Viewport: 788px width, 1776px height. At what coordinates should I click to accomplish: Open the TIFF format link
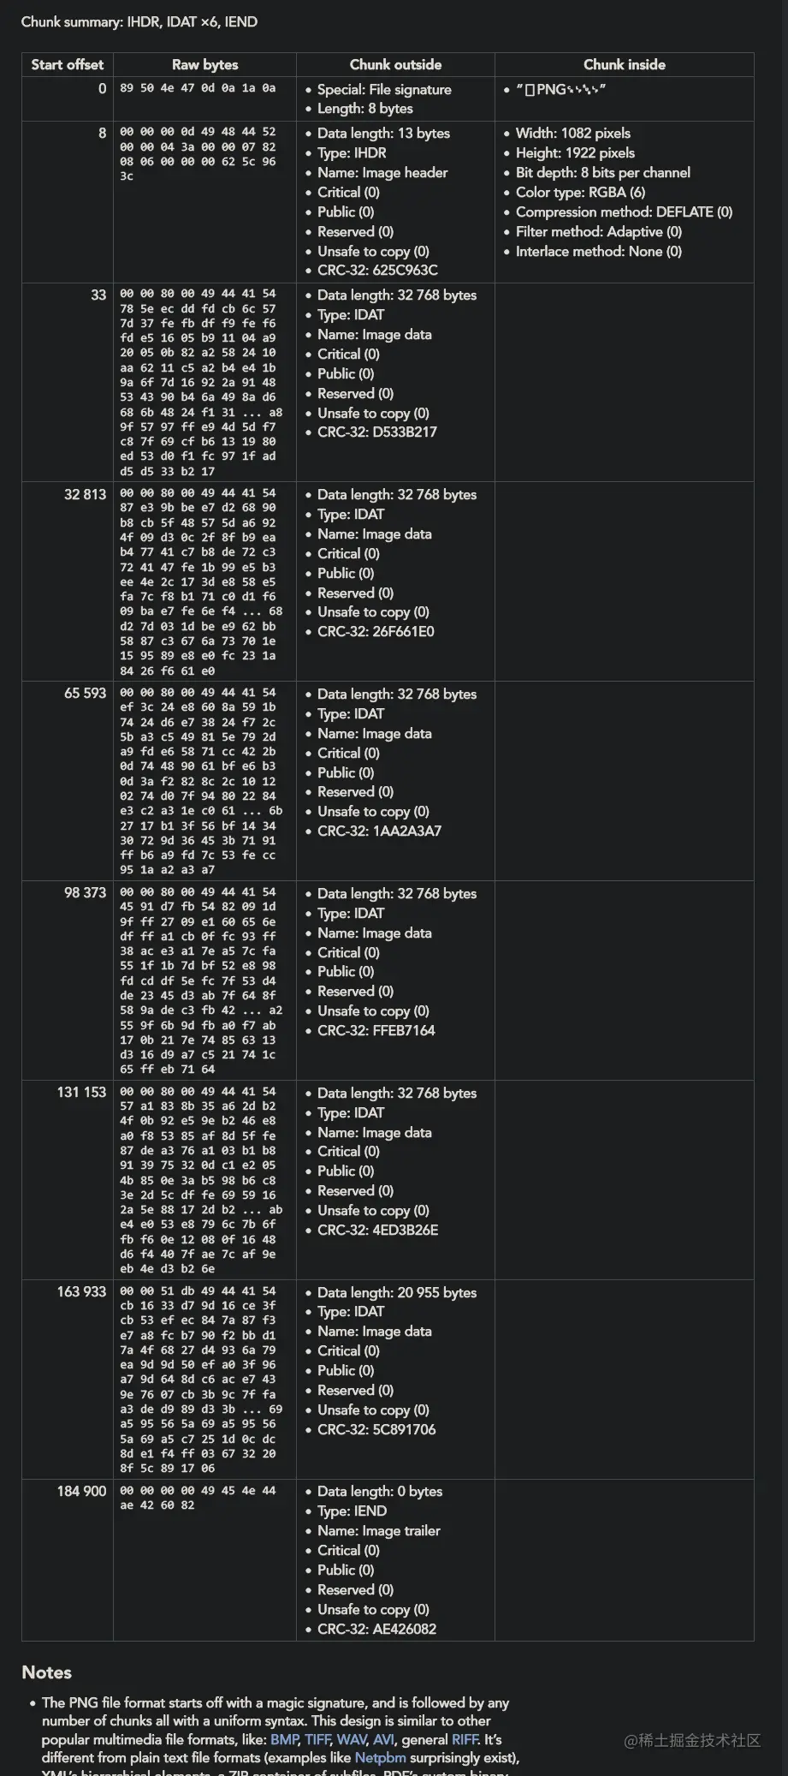pos(317,1739)
